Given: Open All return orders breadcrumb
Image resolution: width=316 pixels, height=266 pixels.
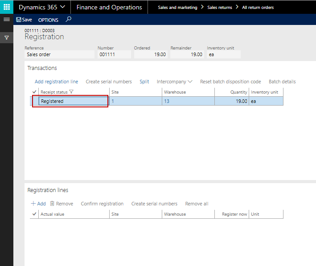Looking at the screenshot, I should pos(258,8).
